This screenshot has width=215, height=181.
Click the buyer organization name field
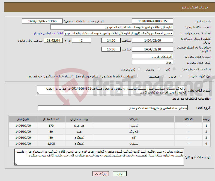tap(112, 27)
